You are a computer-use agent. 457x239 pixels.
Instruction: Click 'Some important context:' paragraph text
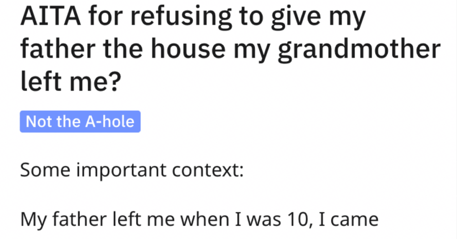click(x=132, y=170)
